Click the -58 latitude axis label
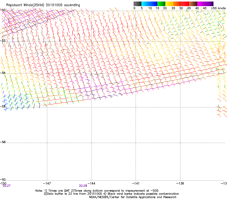The image size is (227, 199). point(3,142)
